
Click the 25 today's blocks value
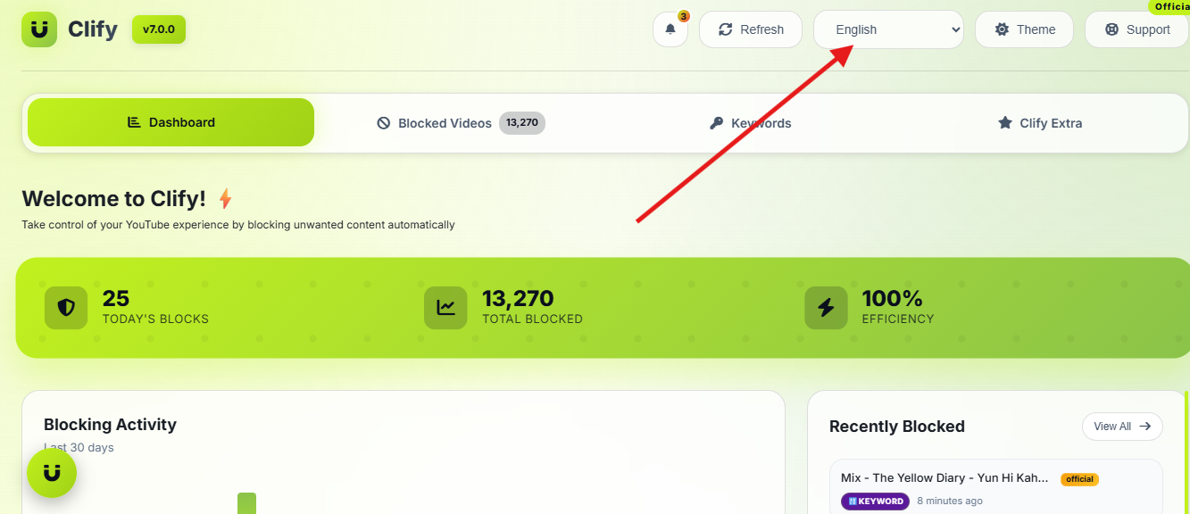[x=116, y=298]
